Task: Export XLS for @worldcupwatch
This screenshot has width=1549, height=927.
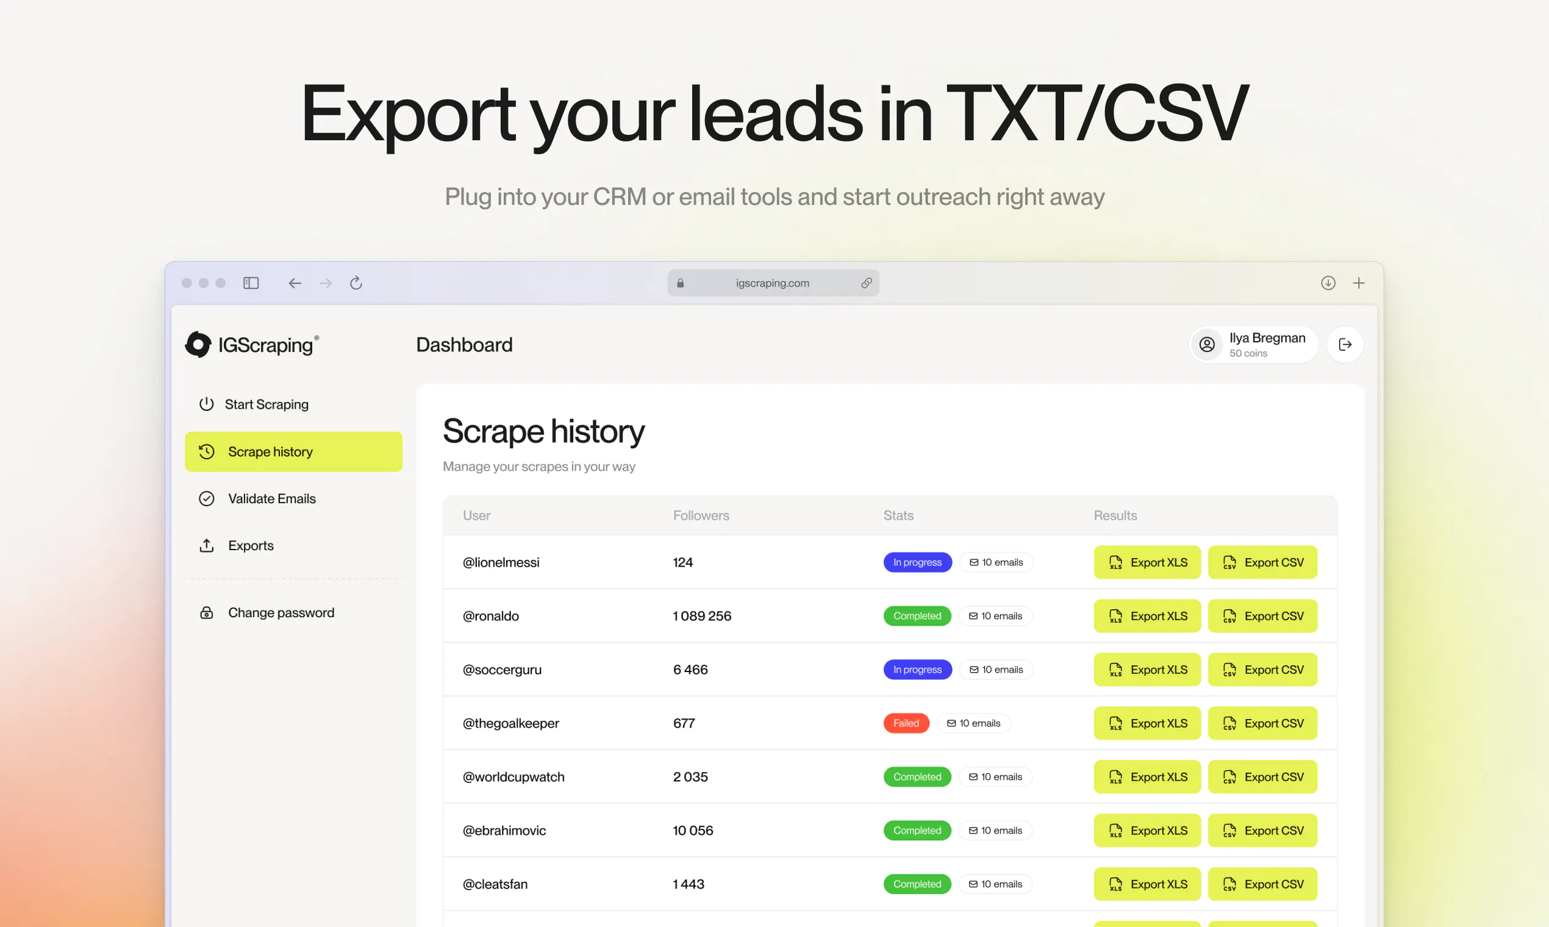Action: [1147, 777]
